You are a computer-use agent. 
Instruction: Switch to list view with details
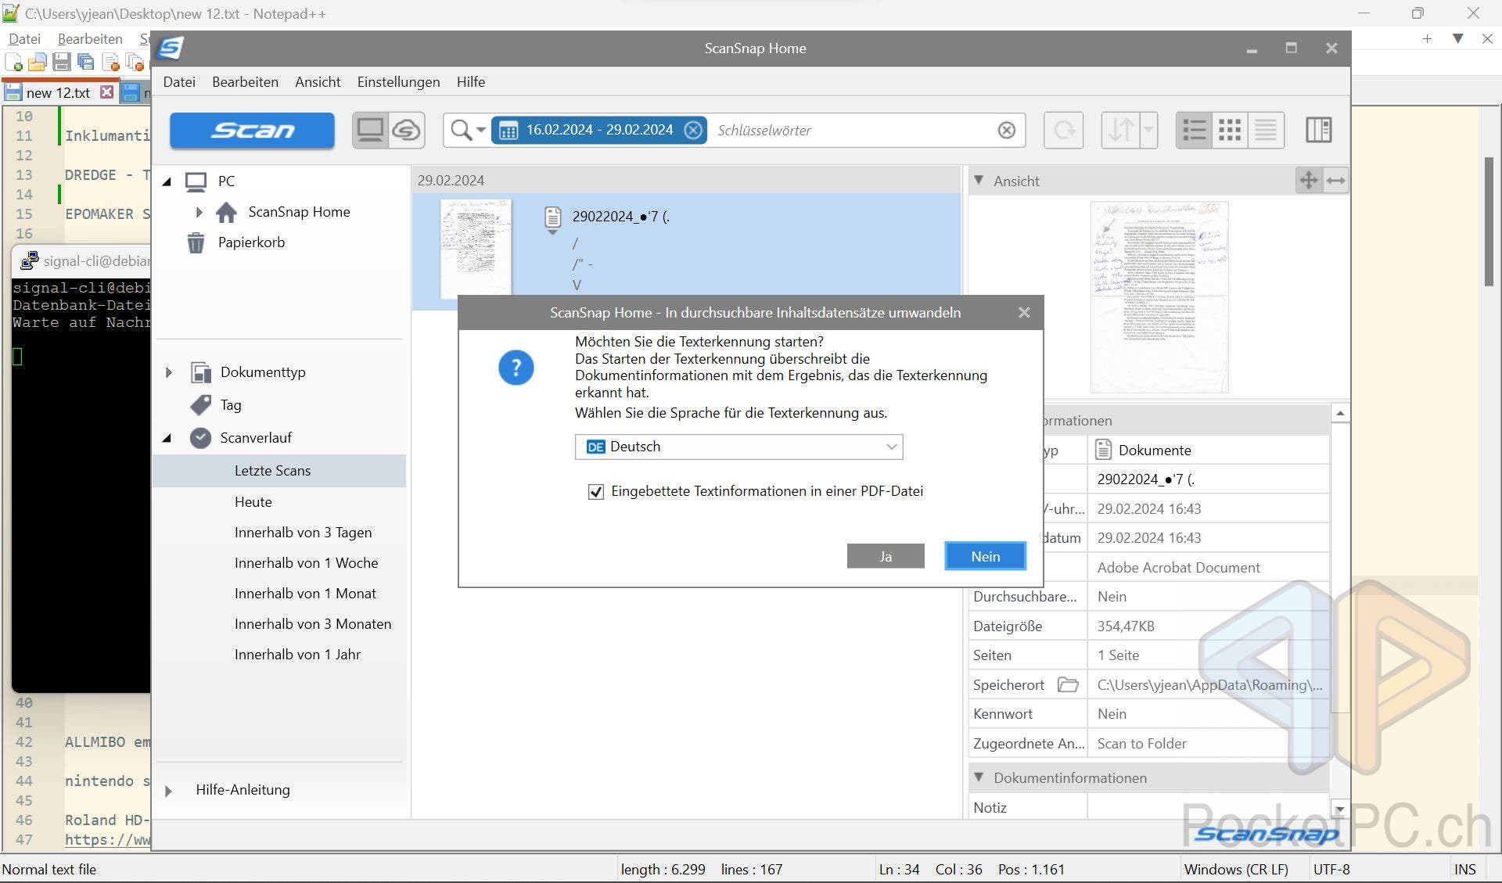1194,130
